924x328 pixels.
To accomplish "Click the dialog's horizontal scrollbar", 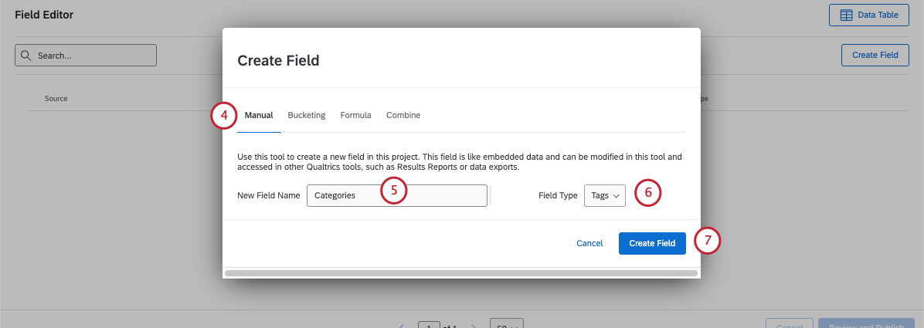I will pos(460,272).
